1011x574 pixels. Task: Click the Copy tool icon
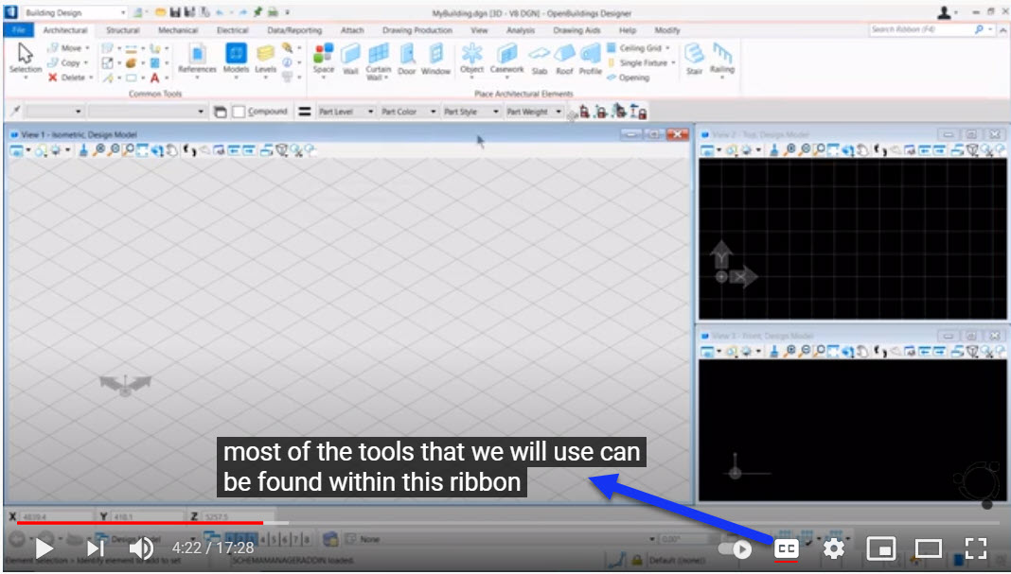click(54, 62)
